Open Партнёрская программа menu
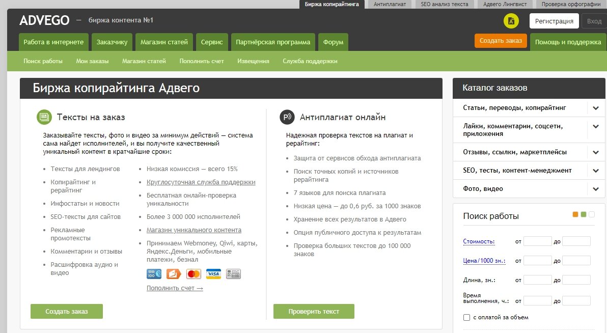 click(x=273, y=42)
